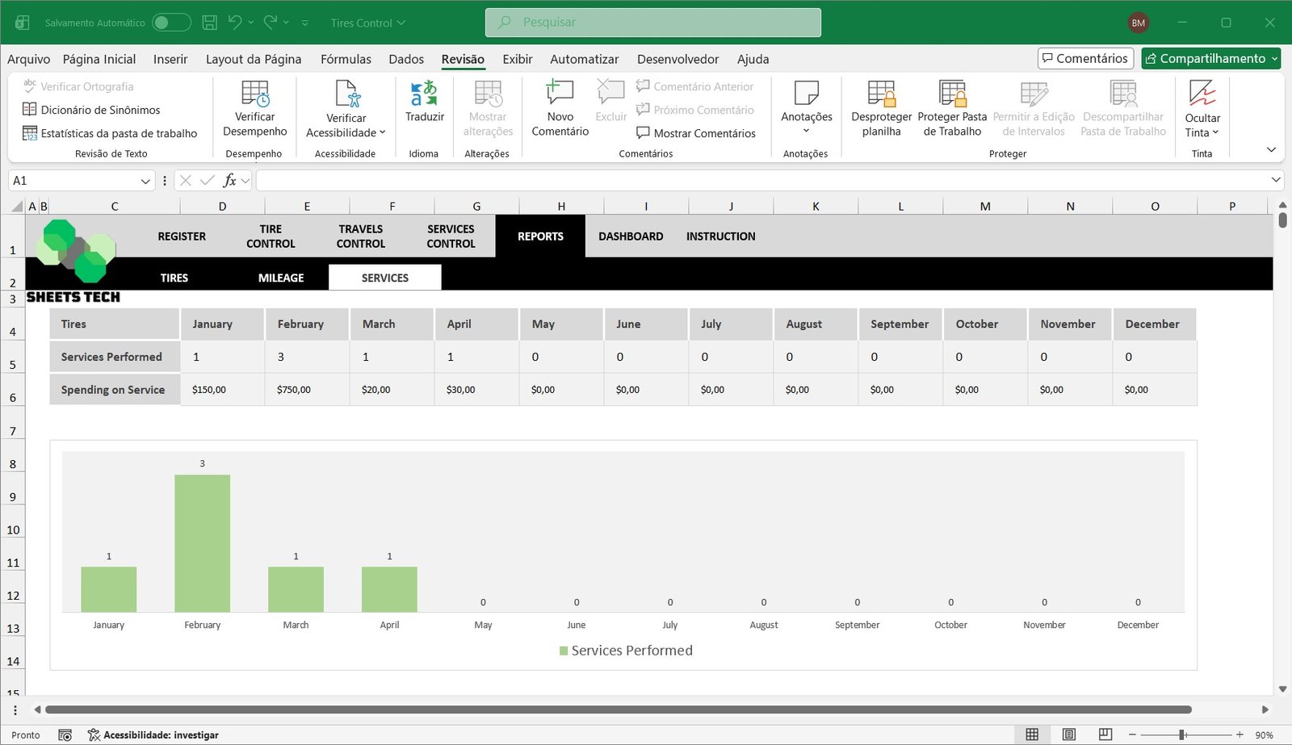Screen dimensions: 1292x745
Task: Switch to the MILEAGE report tab
Action: pyautogui.click(x=281, y=278)
